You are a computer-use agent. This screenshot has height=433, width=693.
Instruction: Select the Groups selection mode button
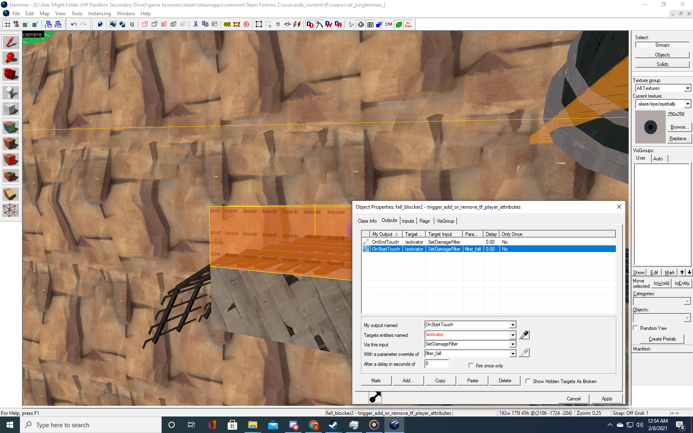662,45
